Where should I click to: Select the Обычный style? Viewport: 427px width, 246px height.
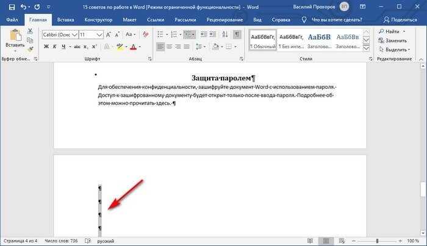(263, 40)
